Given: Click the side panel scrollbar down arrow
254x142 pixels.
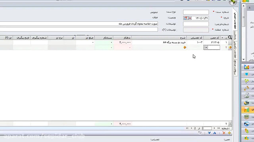Looking at the screenshot, I should (x=244, y=59).
